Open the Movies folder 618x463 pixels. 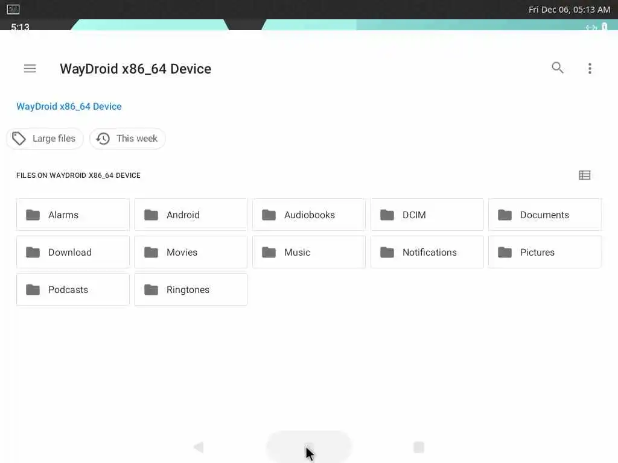click(x=191, y=252)
